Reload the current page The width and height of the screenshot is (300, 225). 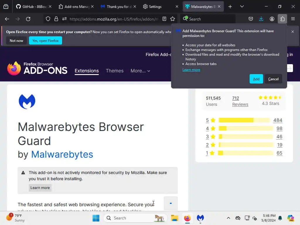point(28,19)
